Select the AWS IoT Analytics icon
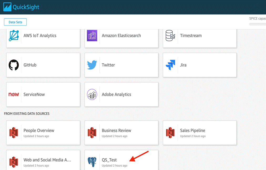Image resolution: width=266 pixels, height=170 pixels. tap(14, 36)
